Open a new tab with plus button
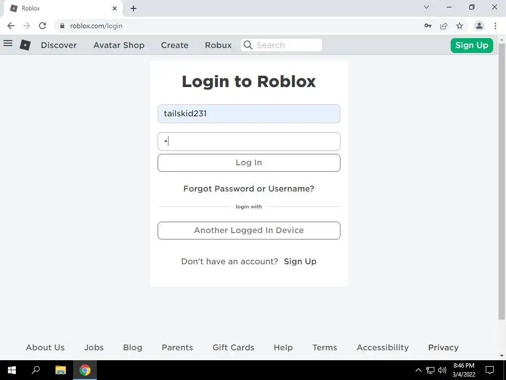Screen dimensions: 506x380 [133, 8]
